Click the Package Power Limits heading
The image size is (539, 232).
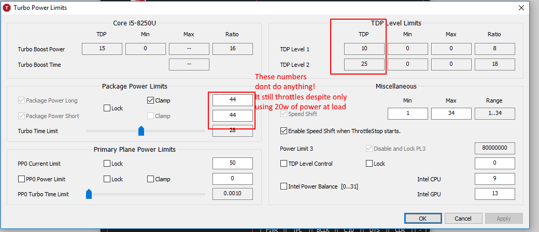click(x=135, y=86)
